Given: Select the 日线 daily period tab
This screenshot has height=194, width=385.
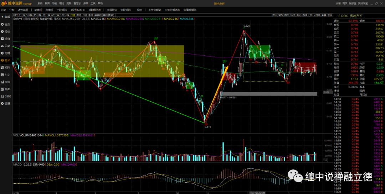Looking at the screenshot, I should 73,15.
